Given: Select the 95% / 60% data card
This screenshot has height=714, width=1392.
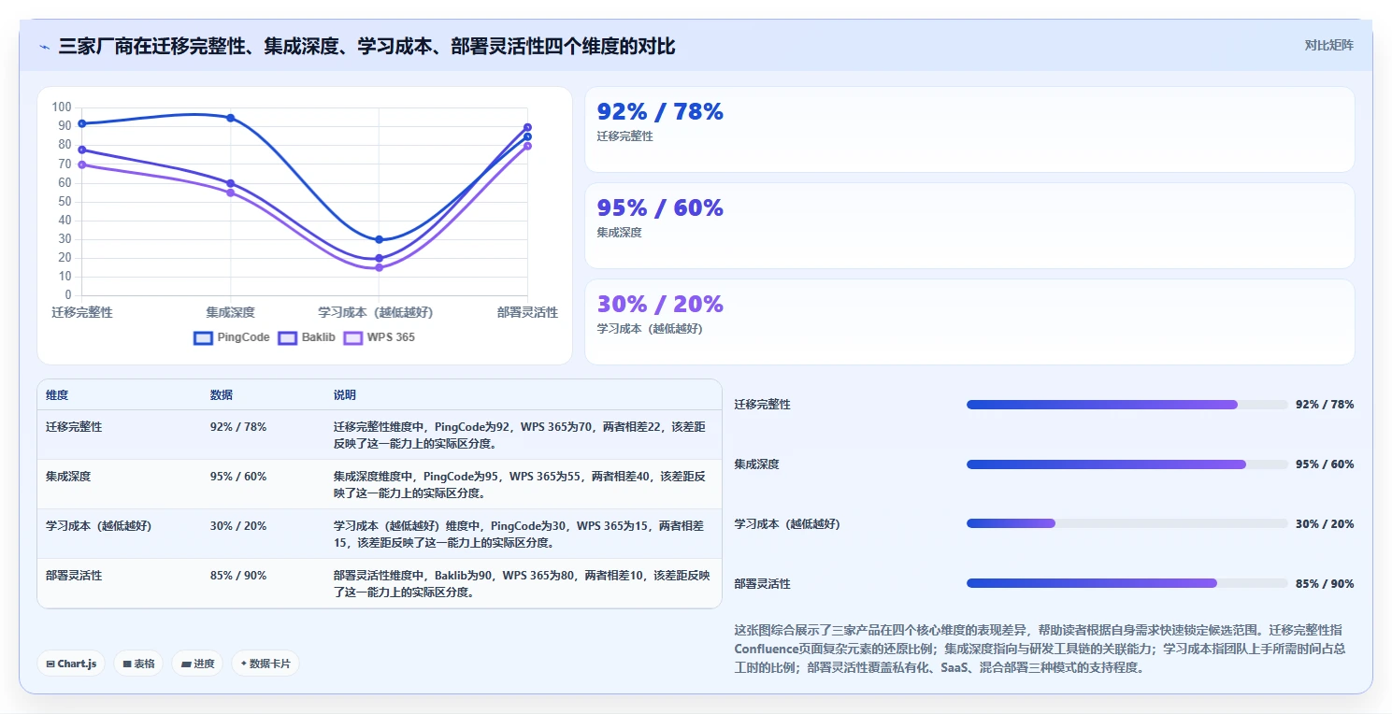Looking at the screenshot, I should (969, 225).
